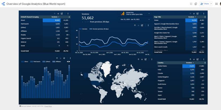
Task: Sort by delta column in Page Title table
Action: click(x=205, y=17)
